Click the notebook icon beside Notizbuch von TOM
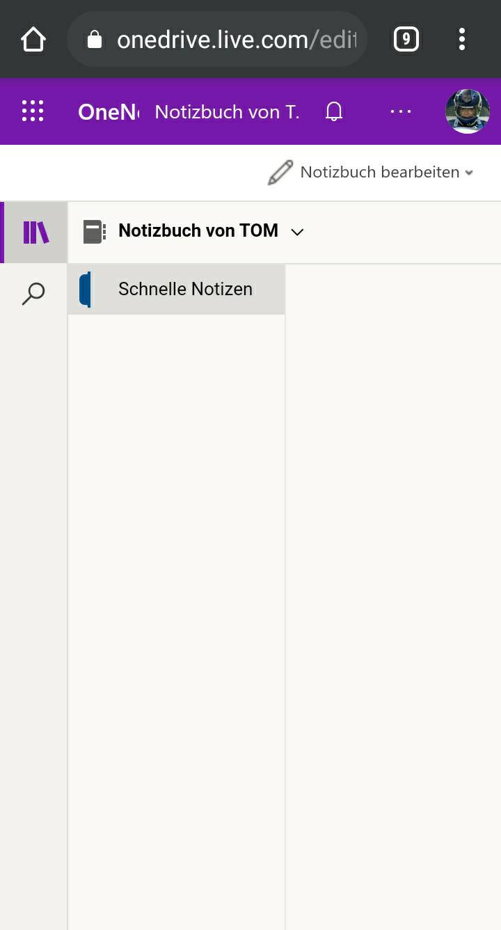The height and width of the screenshot is (930, 501). 94,232
